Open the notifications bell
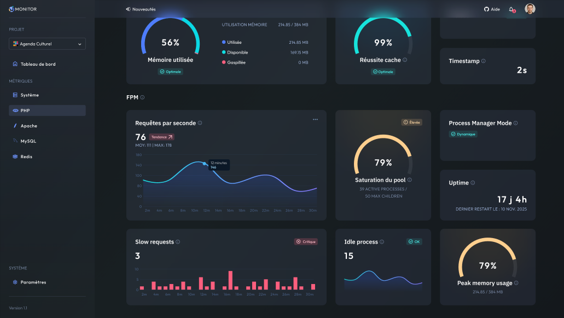 tap(511, 9)
